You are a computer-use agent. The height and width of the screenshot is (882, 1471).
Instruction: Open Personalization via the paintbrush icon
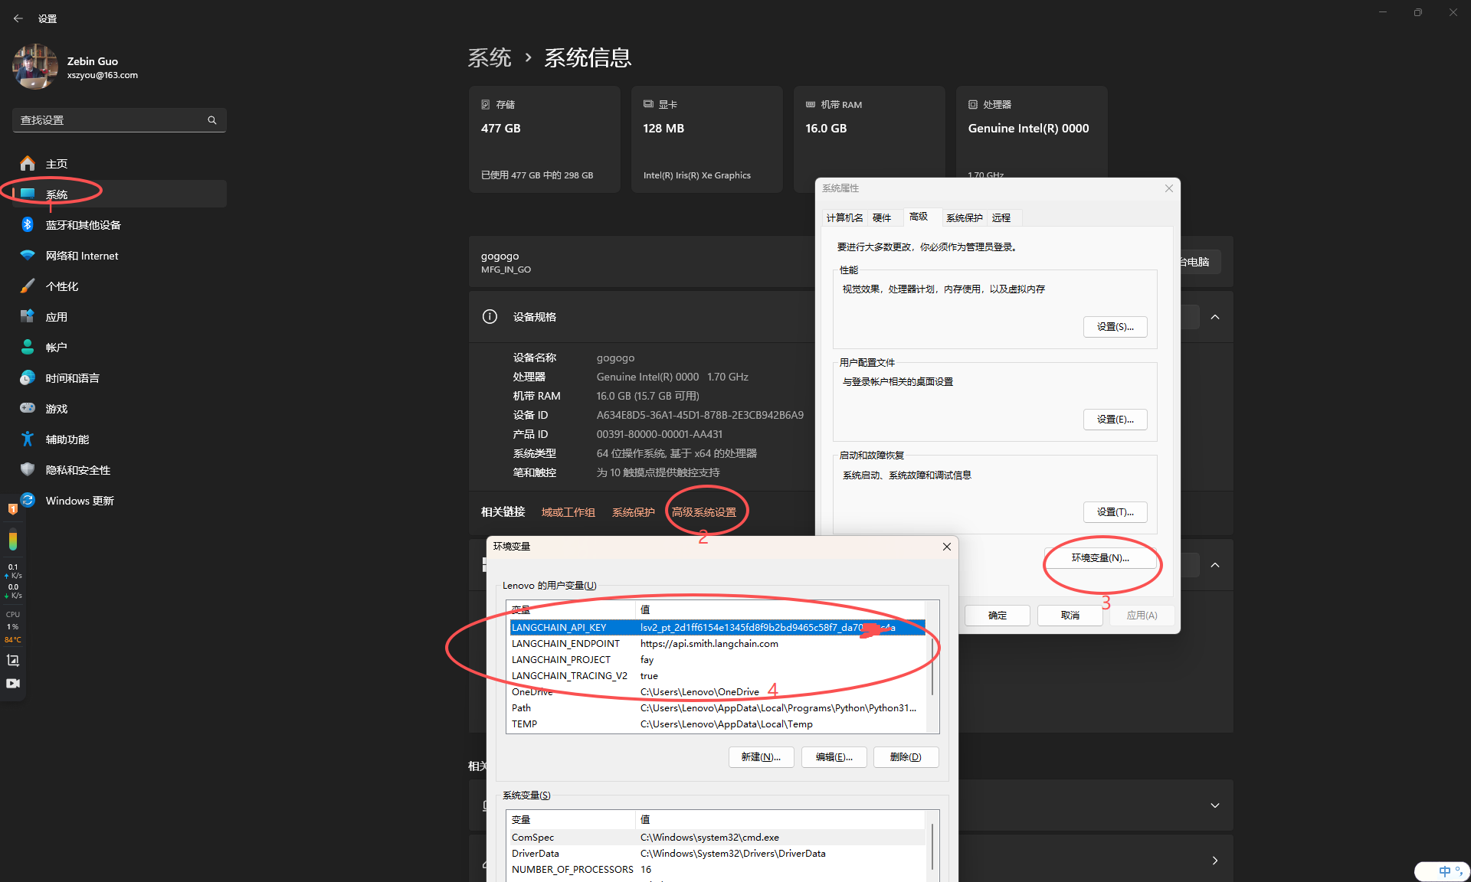28,286
